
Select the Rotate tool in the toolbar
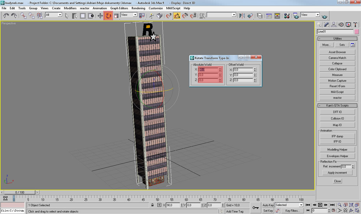point(108,16)
